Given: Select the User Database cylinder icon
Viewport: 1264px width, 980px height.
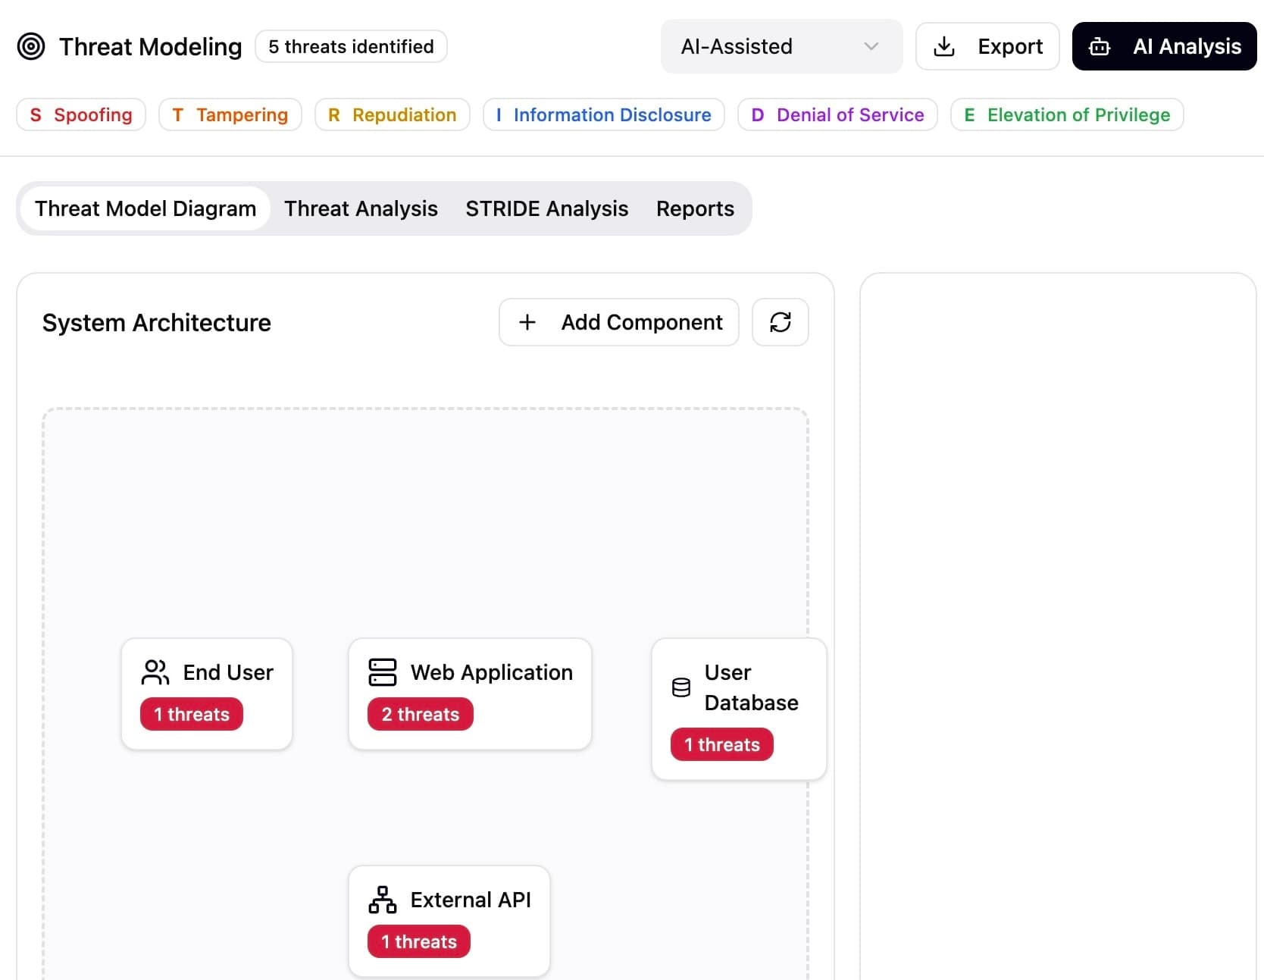Looking at the screenshot, I should click(680, 687).
